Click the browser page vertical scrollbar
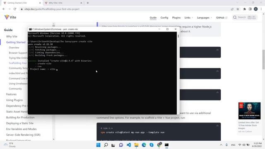265x149 pixels. tap(263, 60)
